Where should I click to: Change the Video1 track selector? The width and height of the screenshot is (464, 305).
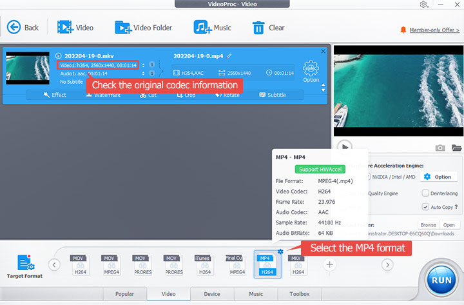coord(143,65)
